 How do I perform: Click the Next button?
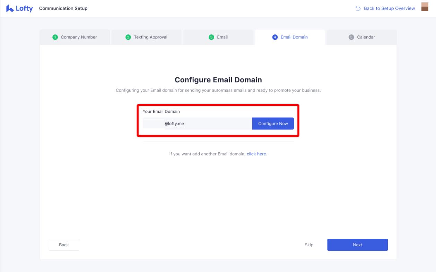[x=357, y=245]
